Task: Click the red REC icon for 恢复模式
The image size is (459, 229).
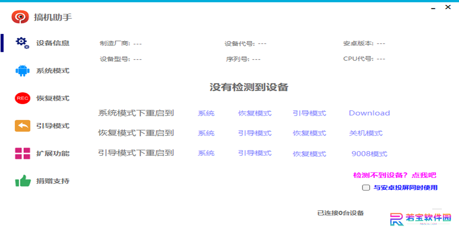Action: pos(22,98)
